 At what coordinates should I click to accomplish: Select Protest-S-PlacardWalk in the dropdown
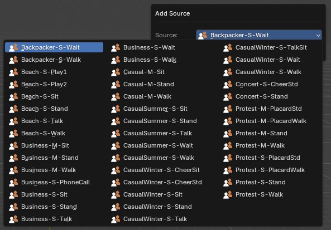click(x=271, y=170)
